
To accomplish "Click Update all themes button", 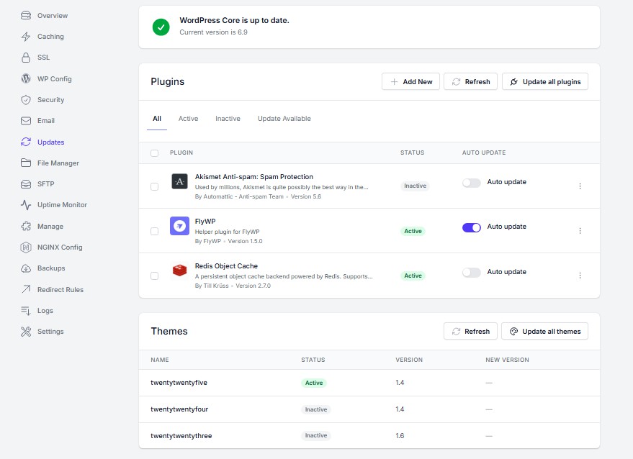I will [544, 331].
